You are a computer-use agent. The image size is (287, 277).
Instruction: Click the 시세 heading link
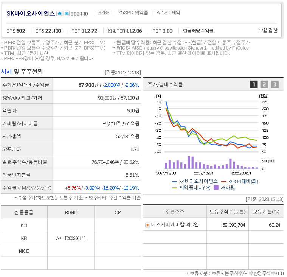6,72
